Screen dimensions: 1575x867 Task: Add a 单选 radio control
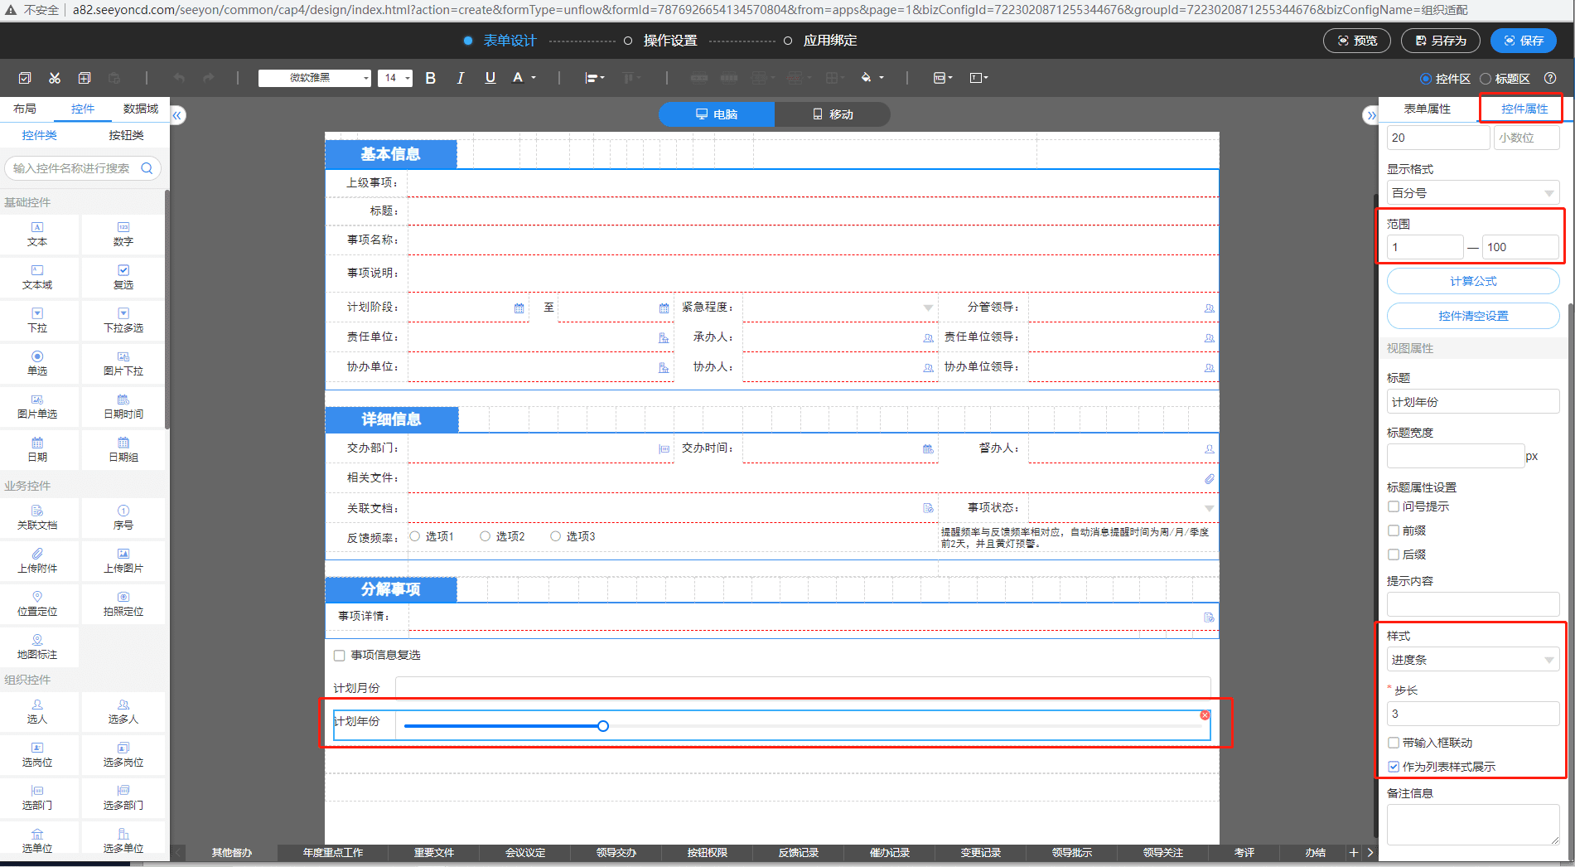(x=37, y=363)
